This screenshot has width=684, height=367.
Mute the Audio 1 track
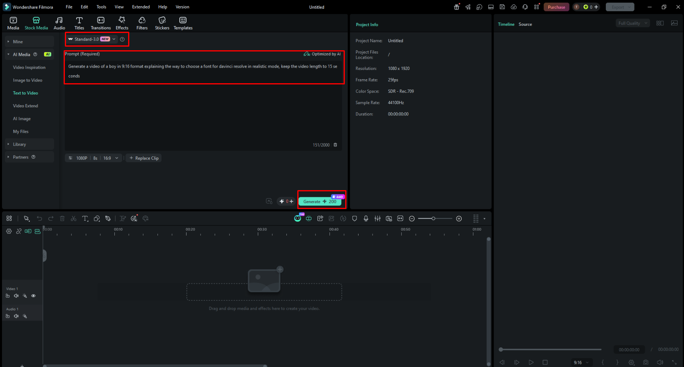[16, 316]
